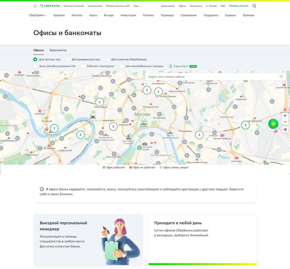The height and width of the screenshot is (269, 290).
Task: Tick the Работает в выходные checkbox
Action: (x=83, y=66)
